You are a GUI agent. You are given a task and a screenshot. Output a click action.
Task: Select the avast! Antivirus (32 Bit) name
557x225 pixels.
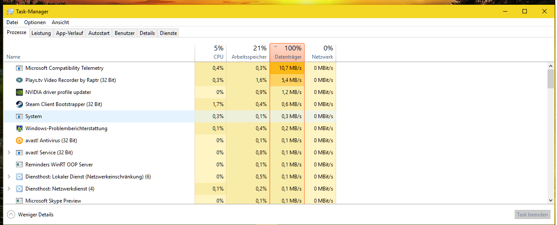pos(51,141)
